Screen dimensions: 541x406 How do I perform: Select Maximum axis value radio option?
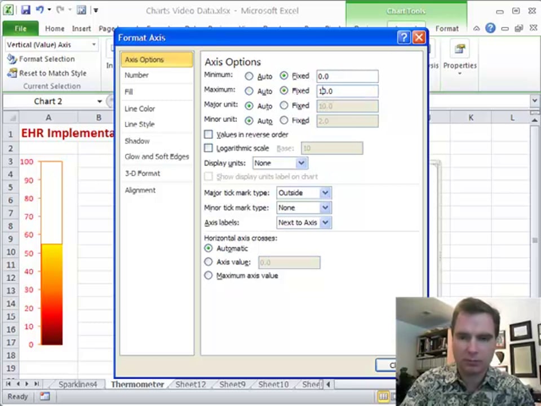209,275
